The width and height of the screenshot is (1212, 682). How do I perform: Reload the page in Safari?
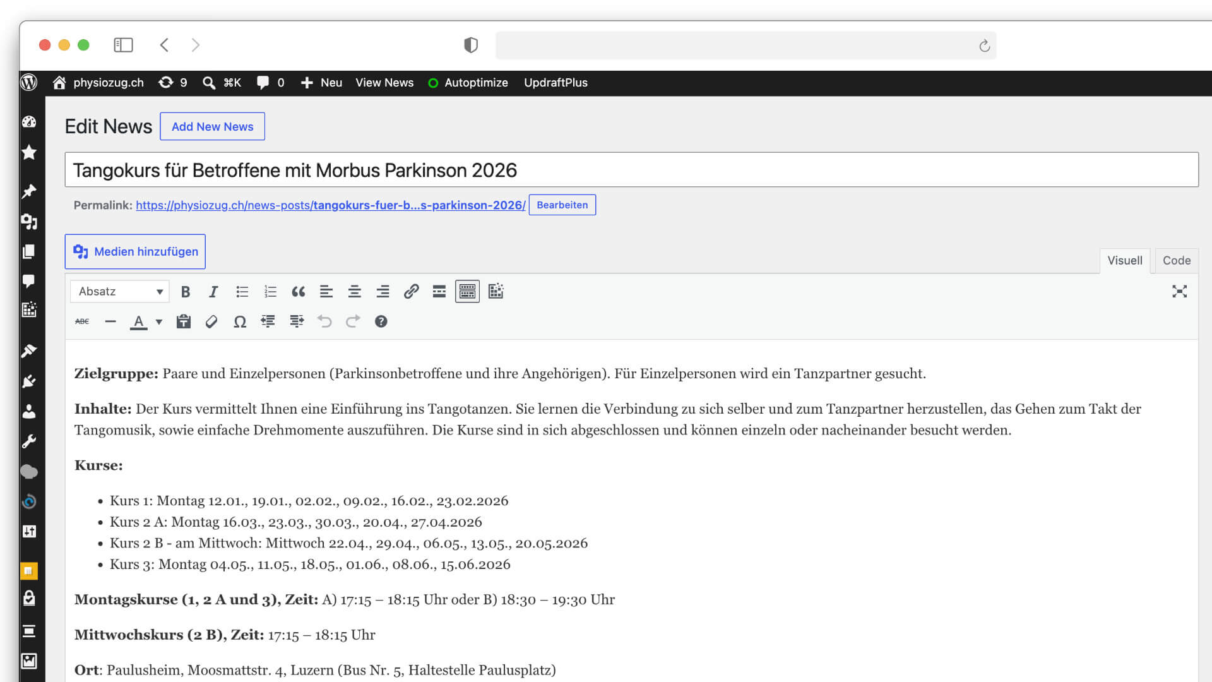[984, 45]
